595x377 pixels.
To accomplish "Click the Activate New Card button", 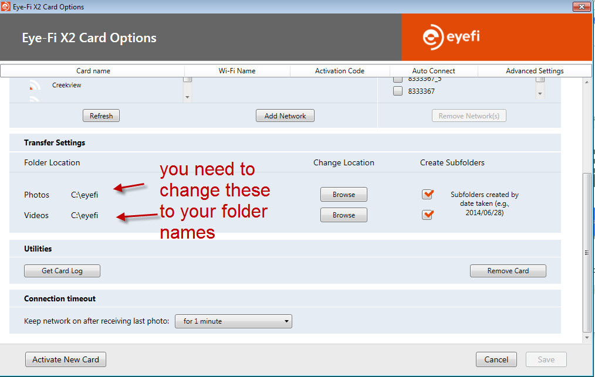I will click(66, 359).
